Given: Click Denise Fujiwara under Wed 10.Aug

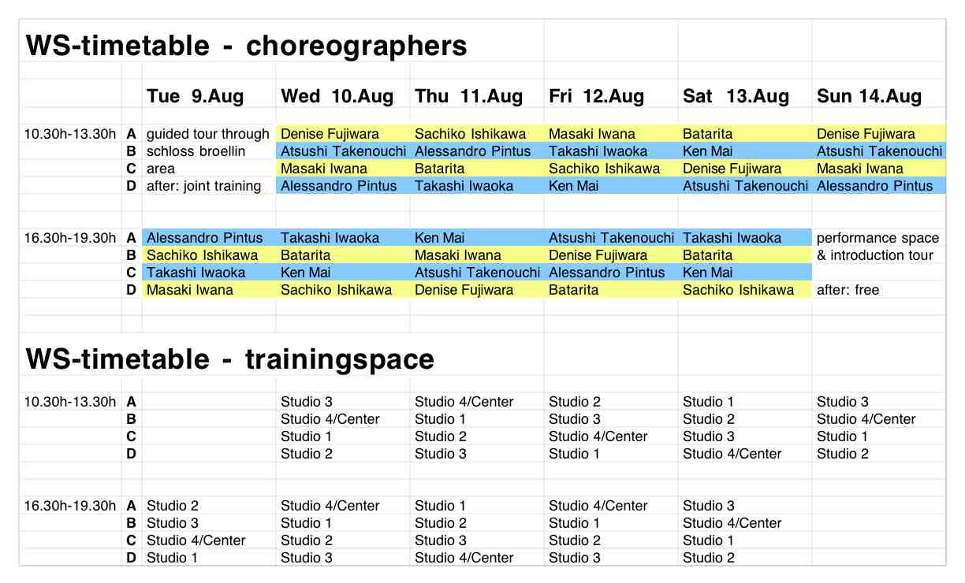Looking at the screenshot, I should (330, 134).
